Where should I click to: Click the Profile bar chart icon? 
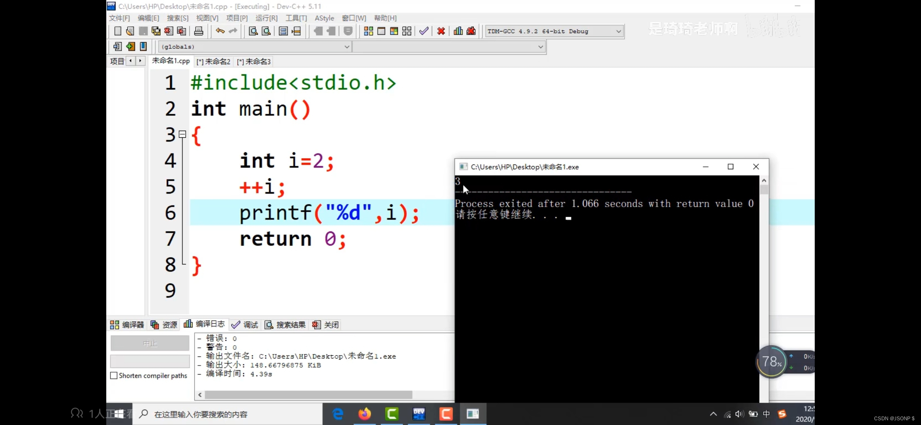pos(458,31)
